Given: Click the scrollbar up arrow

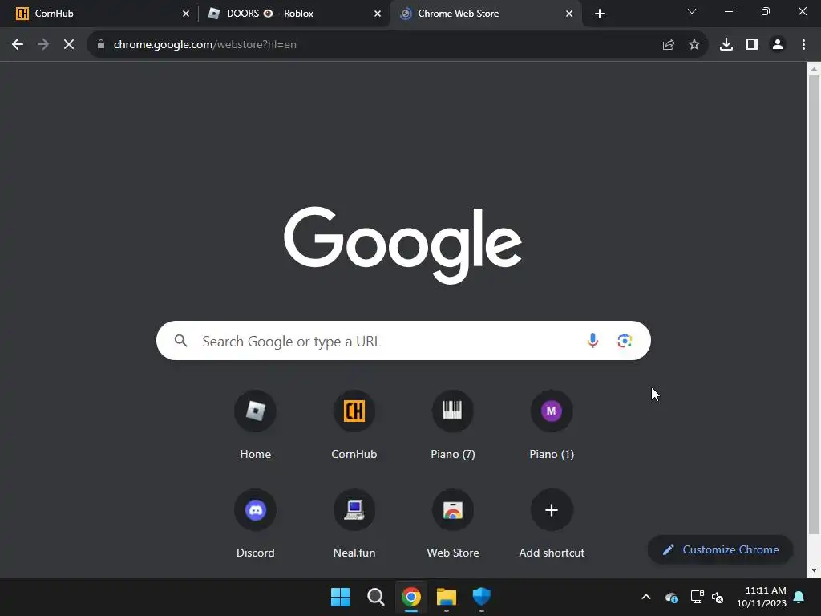Looking at the screenshot, I should click(814, 69).
